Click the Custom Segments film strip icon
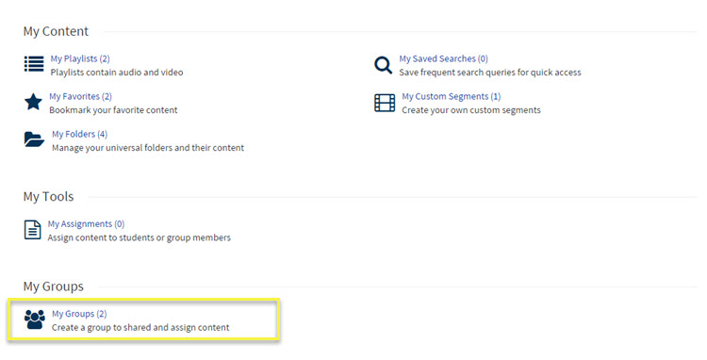 pyautogui.click(x=385, y=103)
